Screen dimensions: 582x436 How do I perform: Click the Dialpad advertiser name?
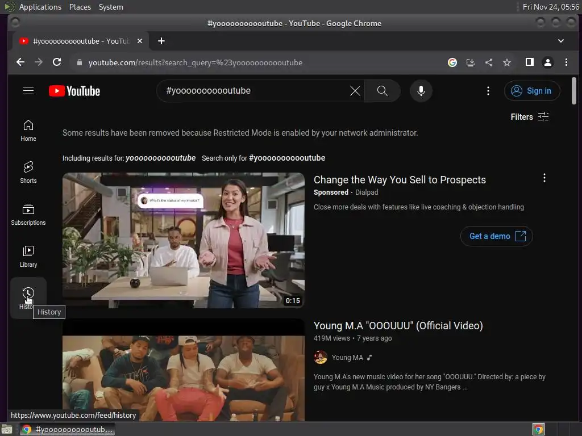pyautogui.click(x=367, y=192)
